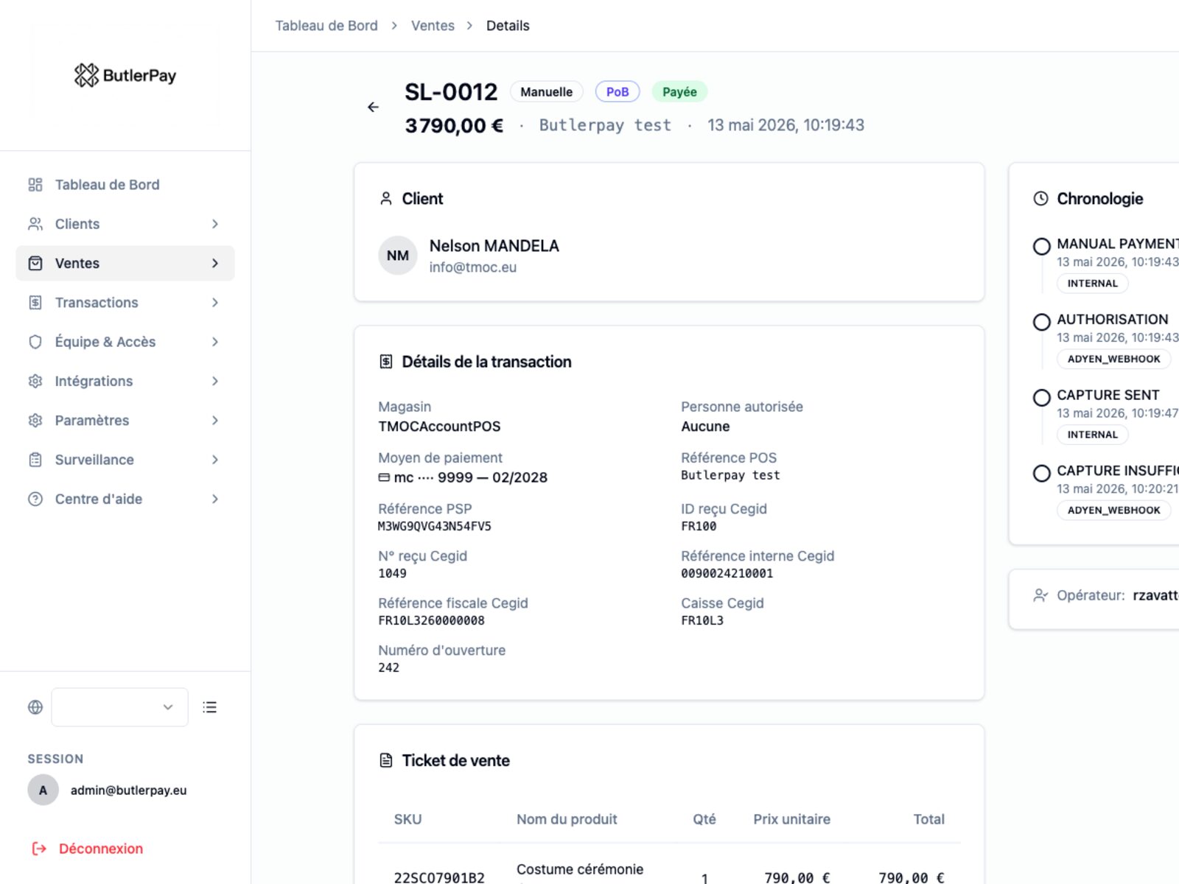Click the store name TMOCAccountPOS
The height and width of the screenshot is (884, 1179).
click(x=439, y=427)
